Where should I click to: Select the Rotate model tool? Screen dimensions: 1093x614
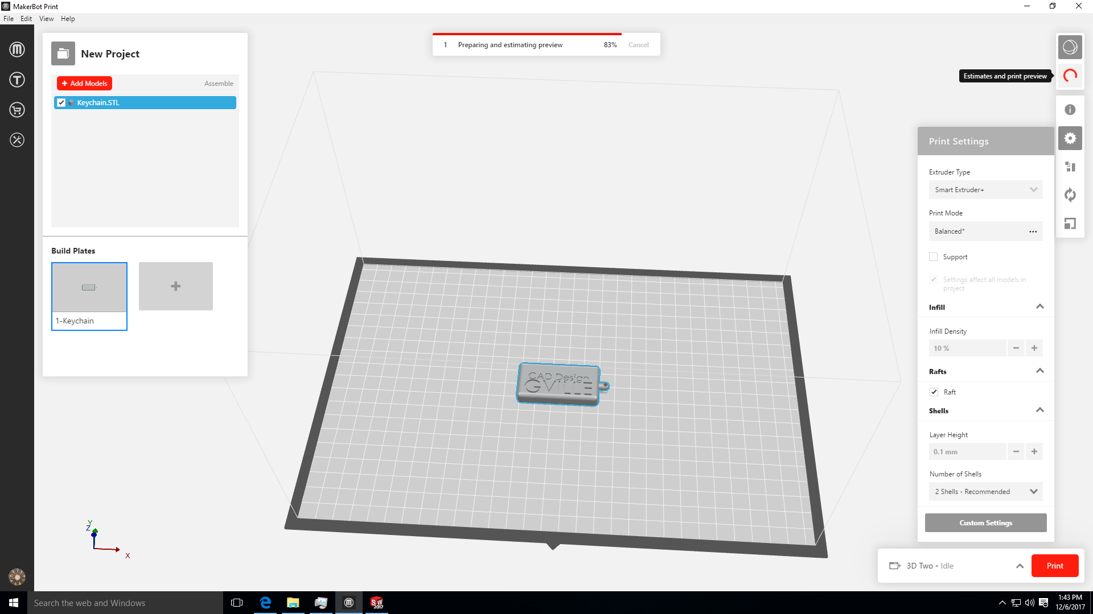[x=1070, y=195]
